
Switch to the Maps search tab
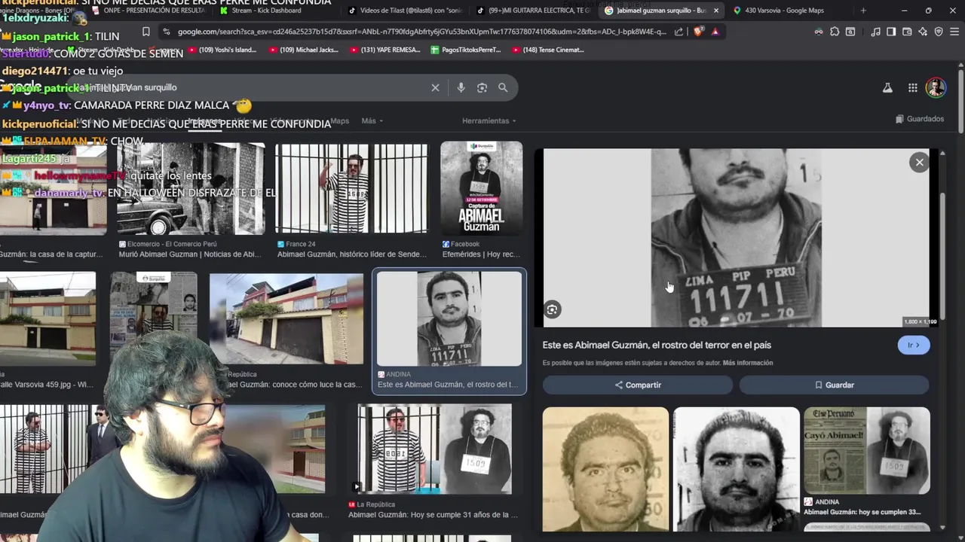pyautogui.click(x=339, y=120)
